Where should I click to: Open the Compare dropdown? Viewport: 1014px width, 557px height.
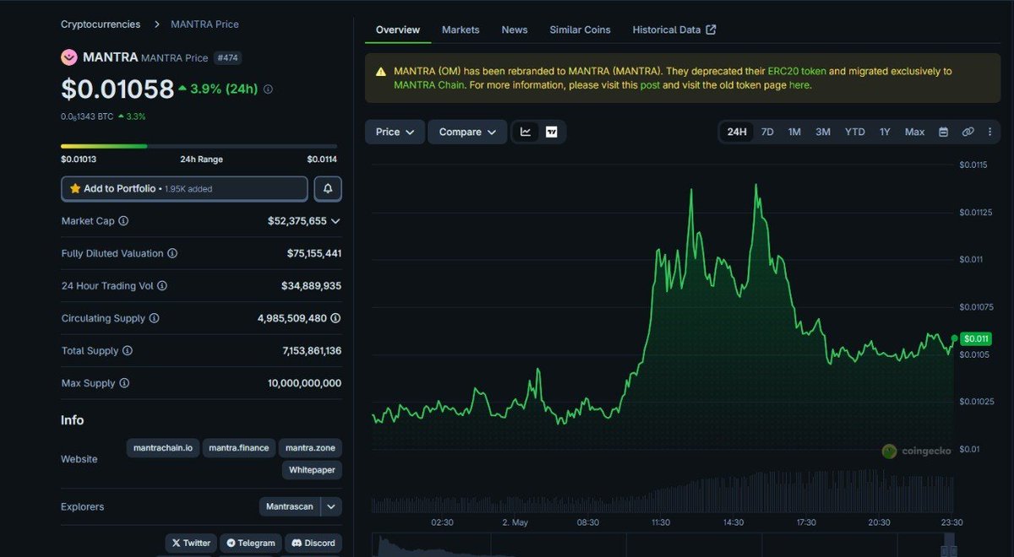[x=467, y=132]
